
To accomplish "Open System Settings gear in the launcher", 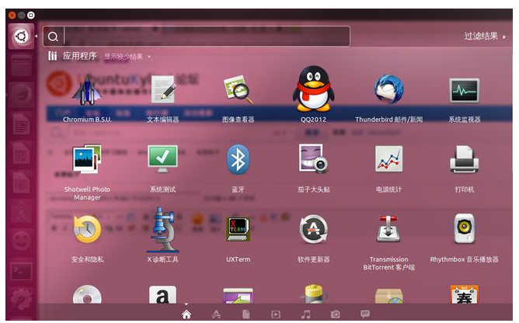I will (x=21, y=299).
